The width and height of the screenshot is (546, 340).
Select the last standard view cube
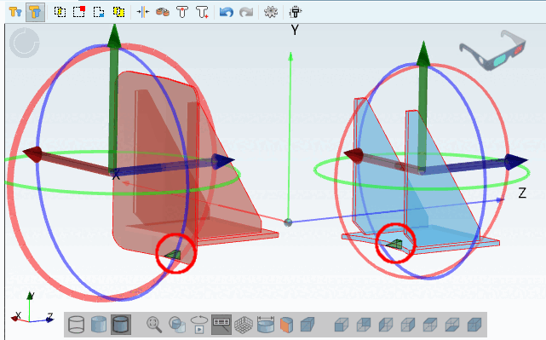474,325
